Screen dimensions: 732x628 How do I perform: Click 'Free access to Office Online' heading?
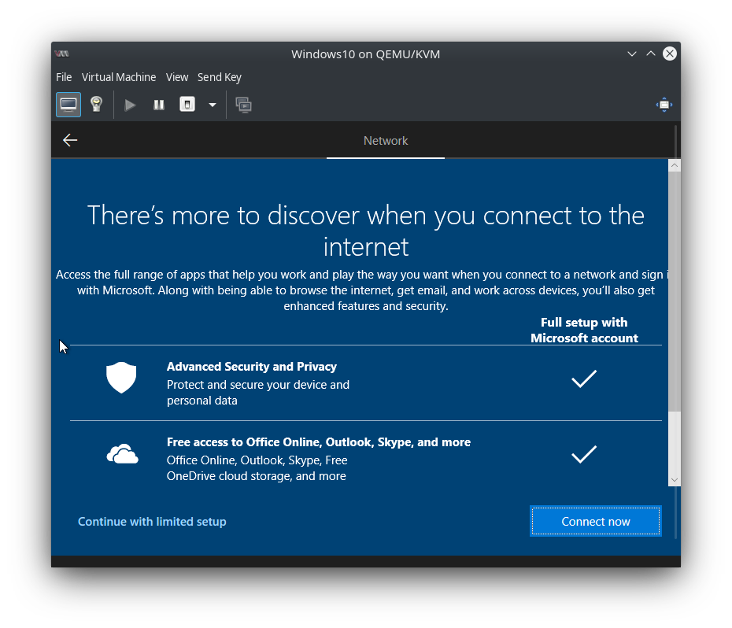point(319,442)
